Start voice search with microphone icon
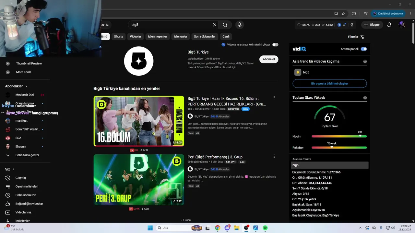 [x=240, y=25]
